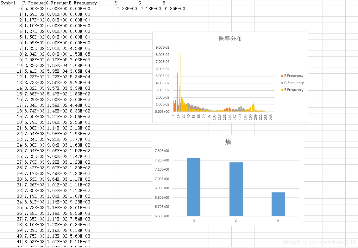Select R frequency 2.83E-02 in symbol 10 row
Screen dimensions: 358x248
(x=34, y=65)
